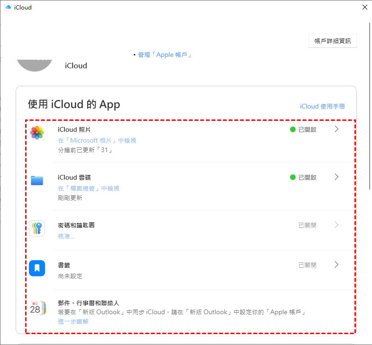The width and height of the screenshot is (372, 345).
Task: Click the iCloud Drive folder icon
Action: click(x=37, y=181)
